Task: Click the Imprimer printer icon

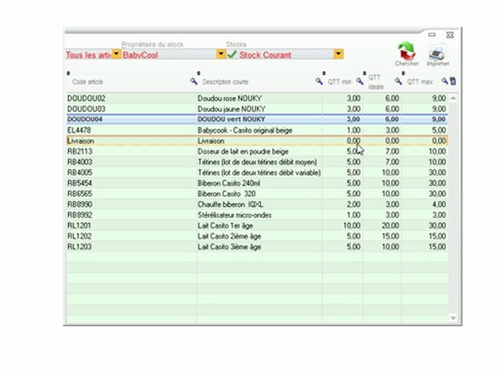Action: (x=438, y=52)
